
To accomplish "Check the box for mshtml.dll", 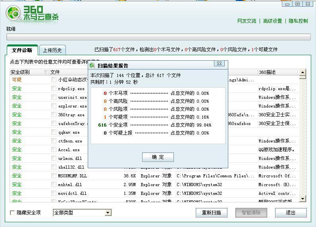I will [54, 185].
